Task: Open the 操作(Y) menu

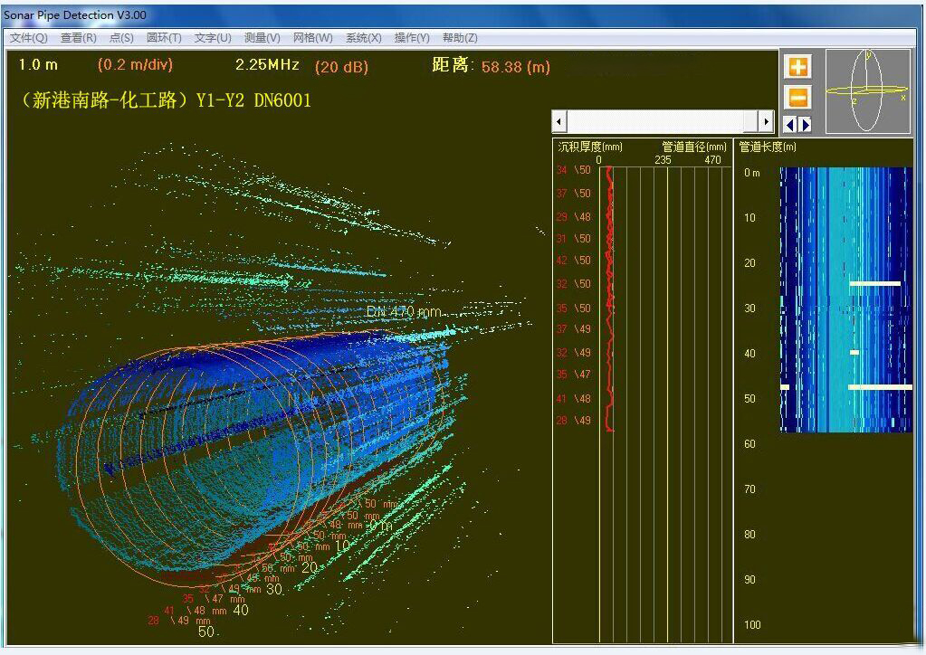Action: [412, 38]
